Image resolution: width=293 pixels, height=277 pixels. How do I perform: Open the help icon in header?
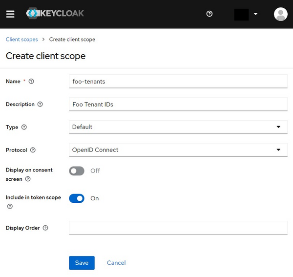[209, 14]
